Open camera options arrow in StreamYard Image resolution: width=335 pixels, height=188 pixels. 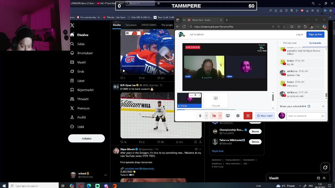220,116
